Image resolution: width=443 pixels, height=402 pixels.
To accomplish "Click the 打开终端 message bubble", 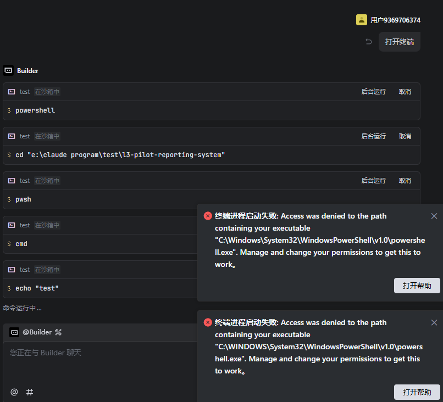I will pyautogui.click(x=400, y=42).
